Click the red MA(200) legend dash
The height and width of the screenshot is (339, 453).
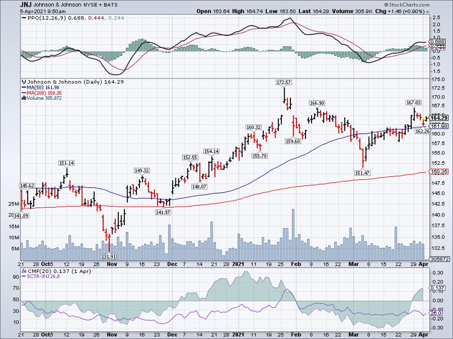point(24,93)
